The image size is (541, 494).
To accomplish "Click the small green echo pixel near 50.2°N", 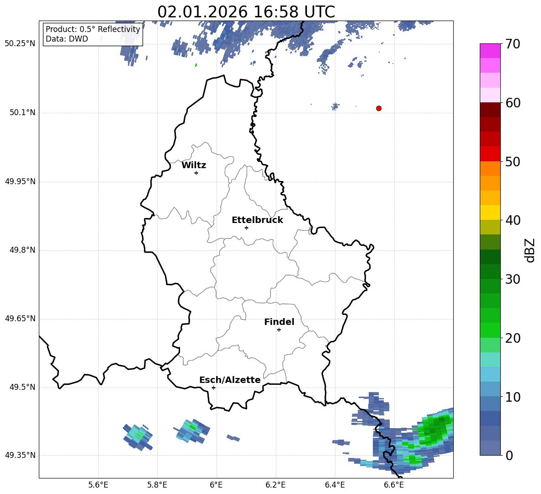I will (196, 65).
